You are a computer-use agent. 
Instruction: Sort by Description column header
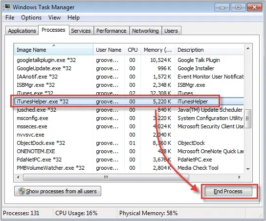click(x=209, y=50)
